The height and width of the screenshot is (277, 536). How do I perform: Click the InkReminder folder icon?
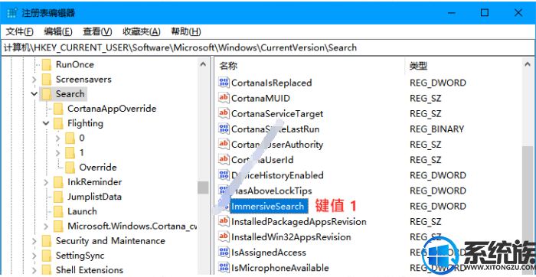pyautogui.click(x=58, y=182)
